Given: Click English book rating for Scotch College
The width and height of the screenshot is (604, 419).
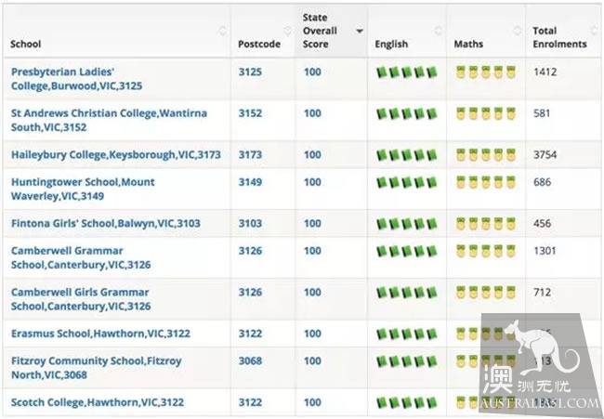Looking at the screenshot, I should tap(407, 403).
